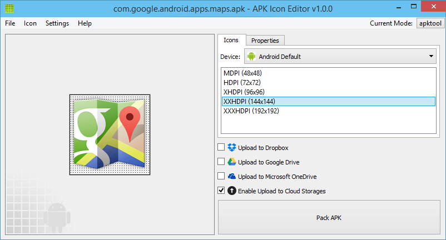Close the APK Icon Editor window
Screen dimensions: 446x240
[433, 7]
